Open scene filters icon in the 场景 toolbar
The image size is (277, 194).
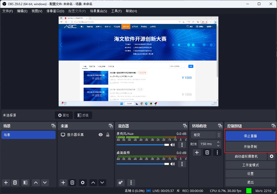[25, 183]
